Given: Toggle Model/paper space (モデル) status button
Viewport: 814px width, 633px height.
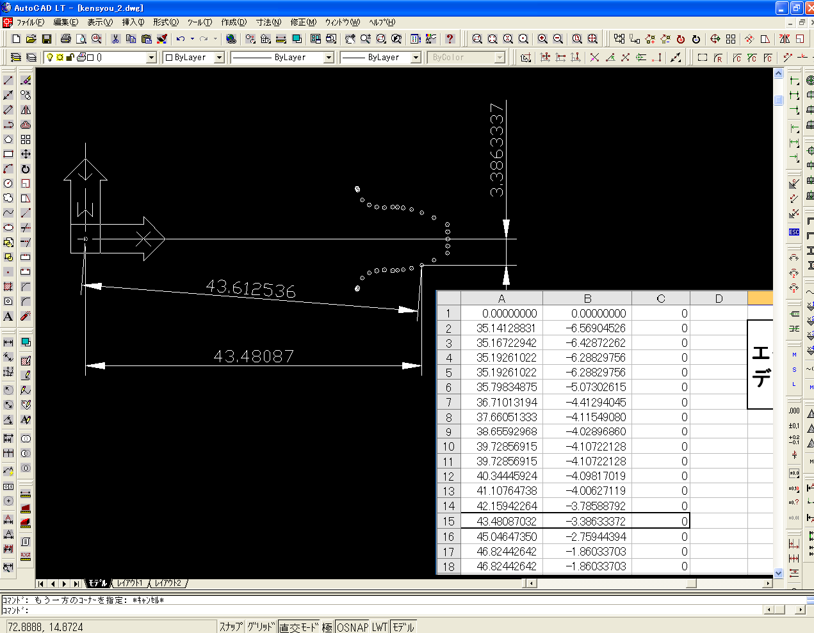Looking at the screenshot, I should pos(403,627).
